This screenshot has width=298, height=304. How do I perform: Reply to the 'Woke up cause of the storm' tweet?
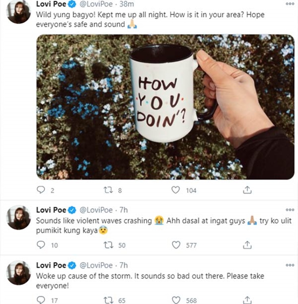click(41, 300)
